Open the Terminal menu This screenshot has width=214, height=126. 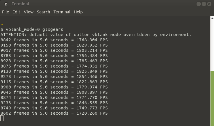pos(62,12)
